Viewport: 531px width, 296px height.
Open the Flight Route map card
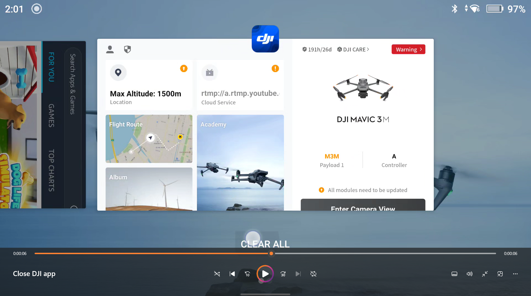(x=149, y=139)
